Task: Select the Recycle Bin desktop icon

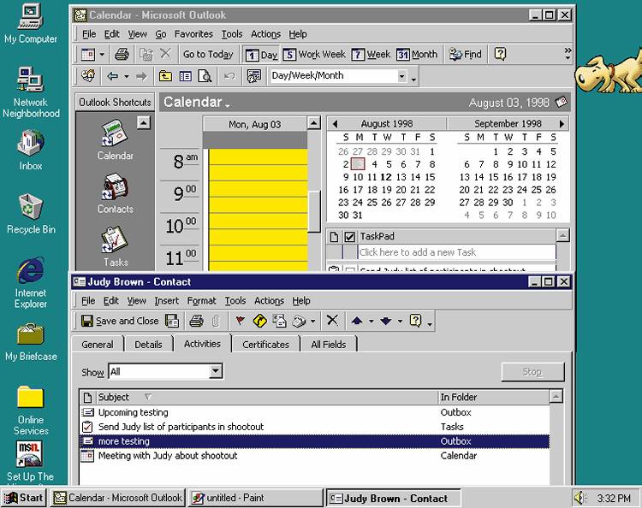Action: [31, 214]
